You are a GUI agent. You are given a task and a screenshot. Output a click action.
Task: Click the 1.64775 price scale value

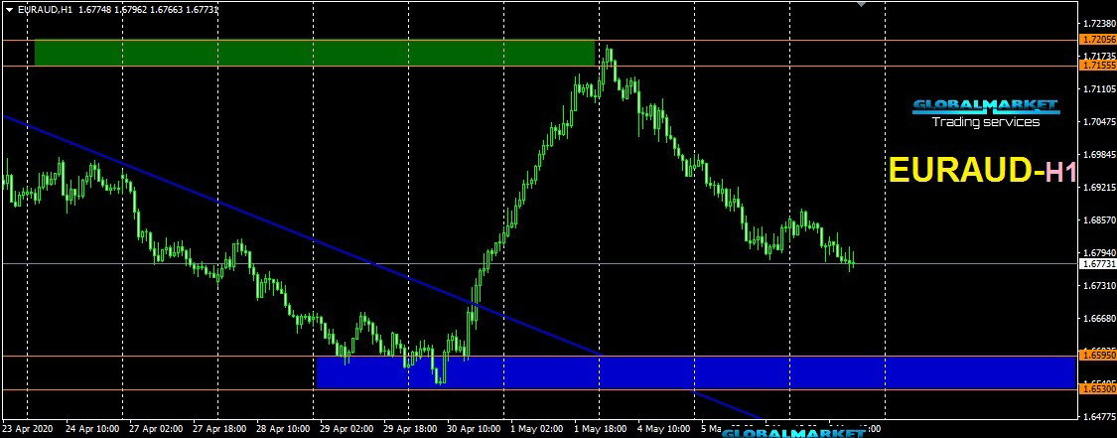pyautogui.click(x=1098, y=416)
